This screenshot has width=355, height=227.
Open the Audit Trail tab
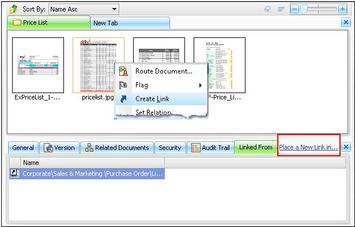210,148
